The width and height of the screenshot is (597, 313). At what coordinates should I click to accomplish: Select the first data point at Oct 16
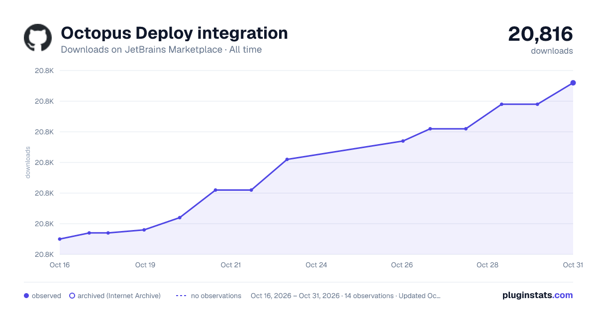pyautogui.click(x=60, y=239)
